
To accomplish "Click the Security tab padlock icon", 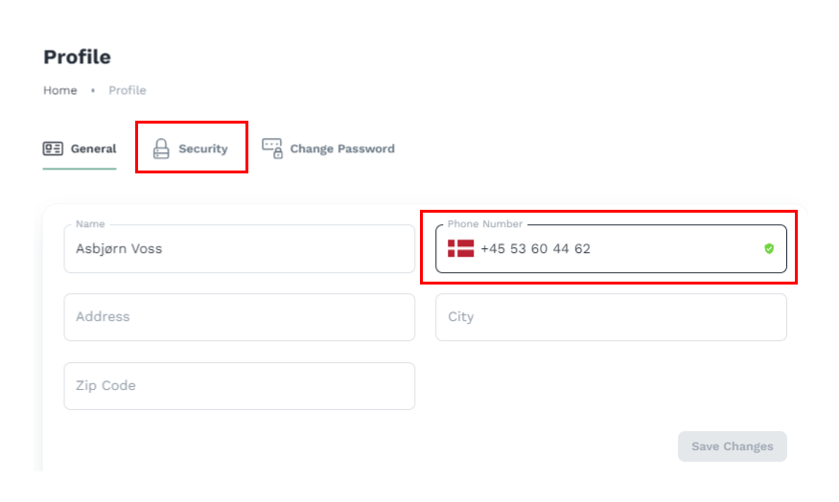I will [161, 148].
